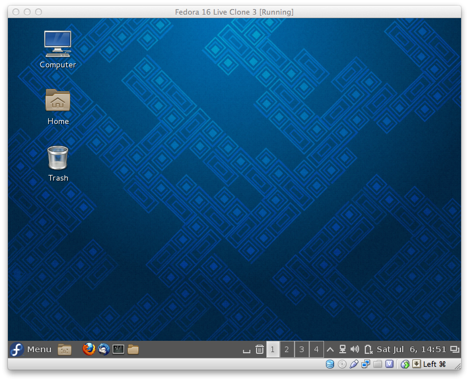Disable notifications via the bell icon
This screenshot has height=381, width=469.
tap(368, 349)
